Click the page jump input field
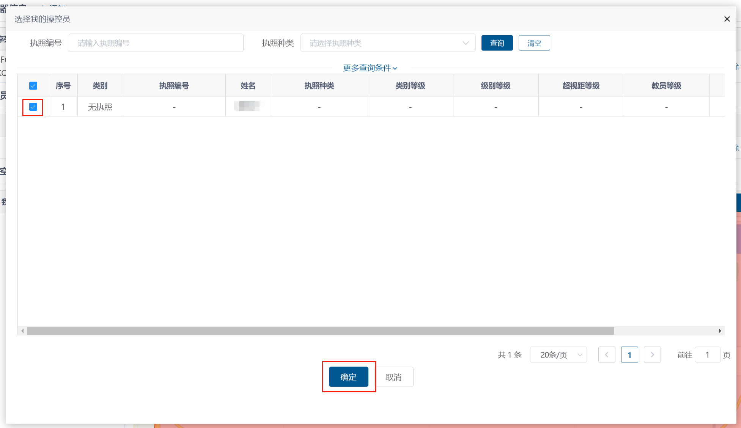This screenshot has width=741, height=428. (x=707, y=355)
